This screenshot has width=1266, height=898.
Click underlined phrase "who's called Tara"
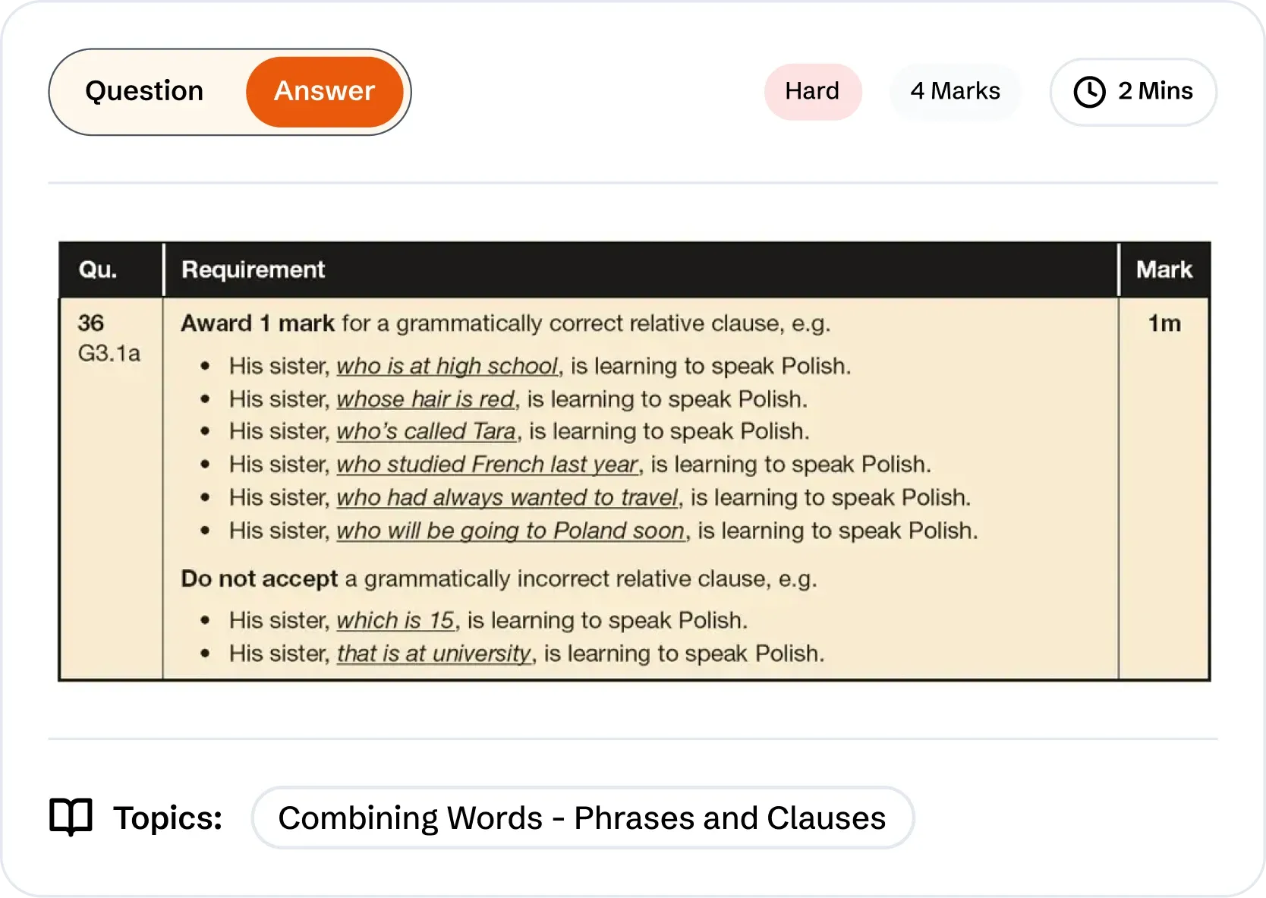pyautogui.click(x=427, y=431)
